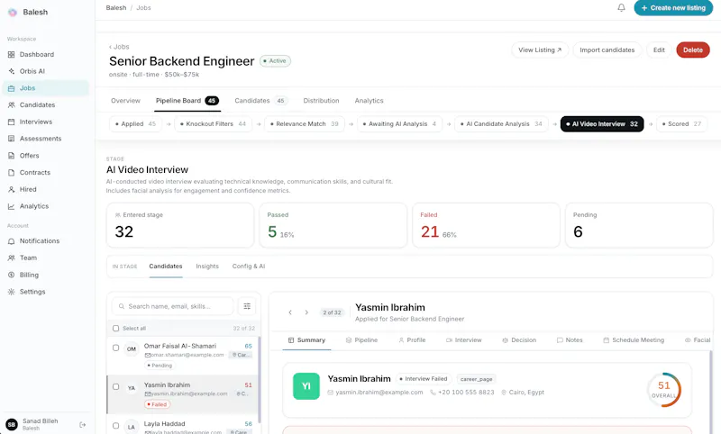Select the Awaiting AI Analysis stage

(399, 124)
